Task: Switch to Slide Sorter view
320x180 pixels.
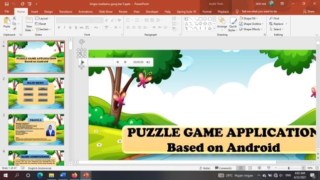Action: pos(250,168)
